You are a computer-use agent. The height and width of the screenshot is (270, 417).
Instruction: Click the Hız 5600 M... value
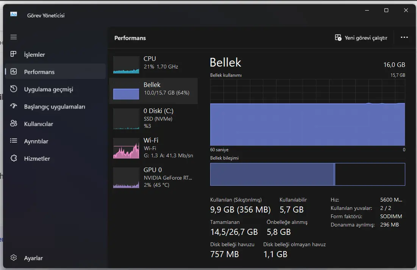pos(391,200)
